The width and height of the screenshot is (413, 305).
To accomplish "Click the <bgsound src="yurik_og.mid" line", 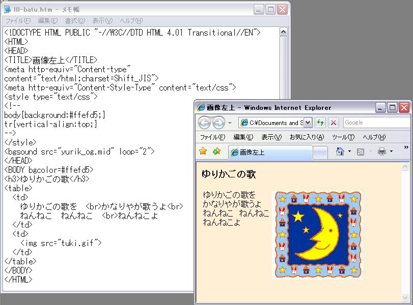I will [79, 151].
